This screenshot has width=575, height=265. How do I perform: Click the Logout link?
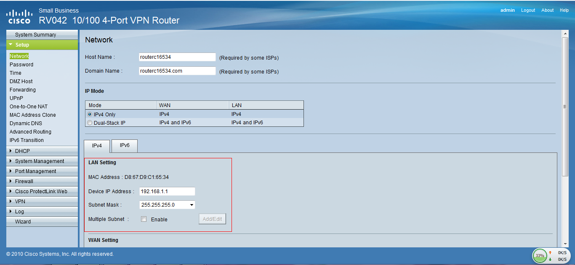pyautogui.click(x=528, y=10)
